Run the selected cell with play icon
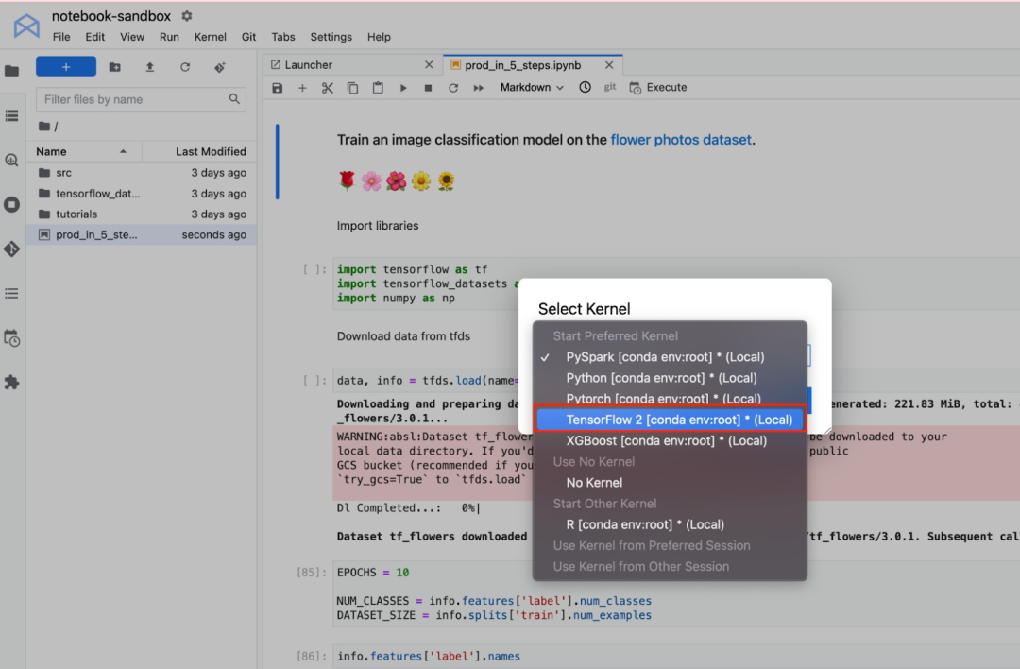The width and height of the screenshot is (1020, 669). [x=403, y=88]
